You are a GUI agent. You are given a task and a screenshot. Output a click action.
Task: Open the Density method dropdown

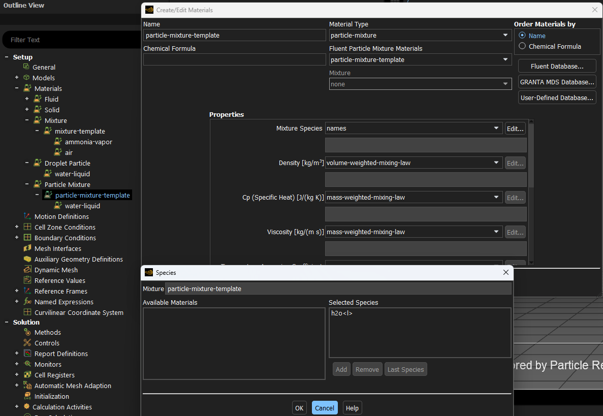(x=414, y=163)
